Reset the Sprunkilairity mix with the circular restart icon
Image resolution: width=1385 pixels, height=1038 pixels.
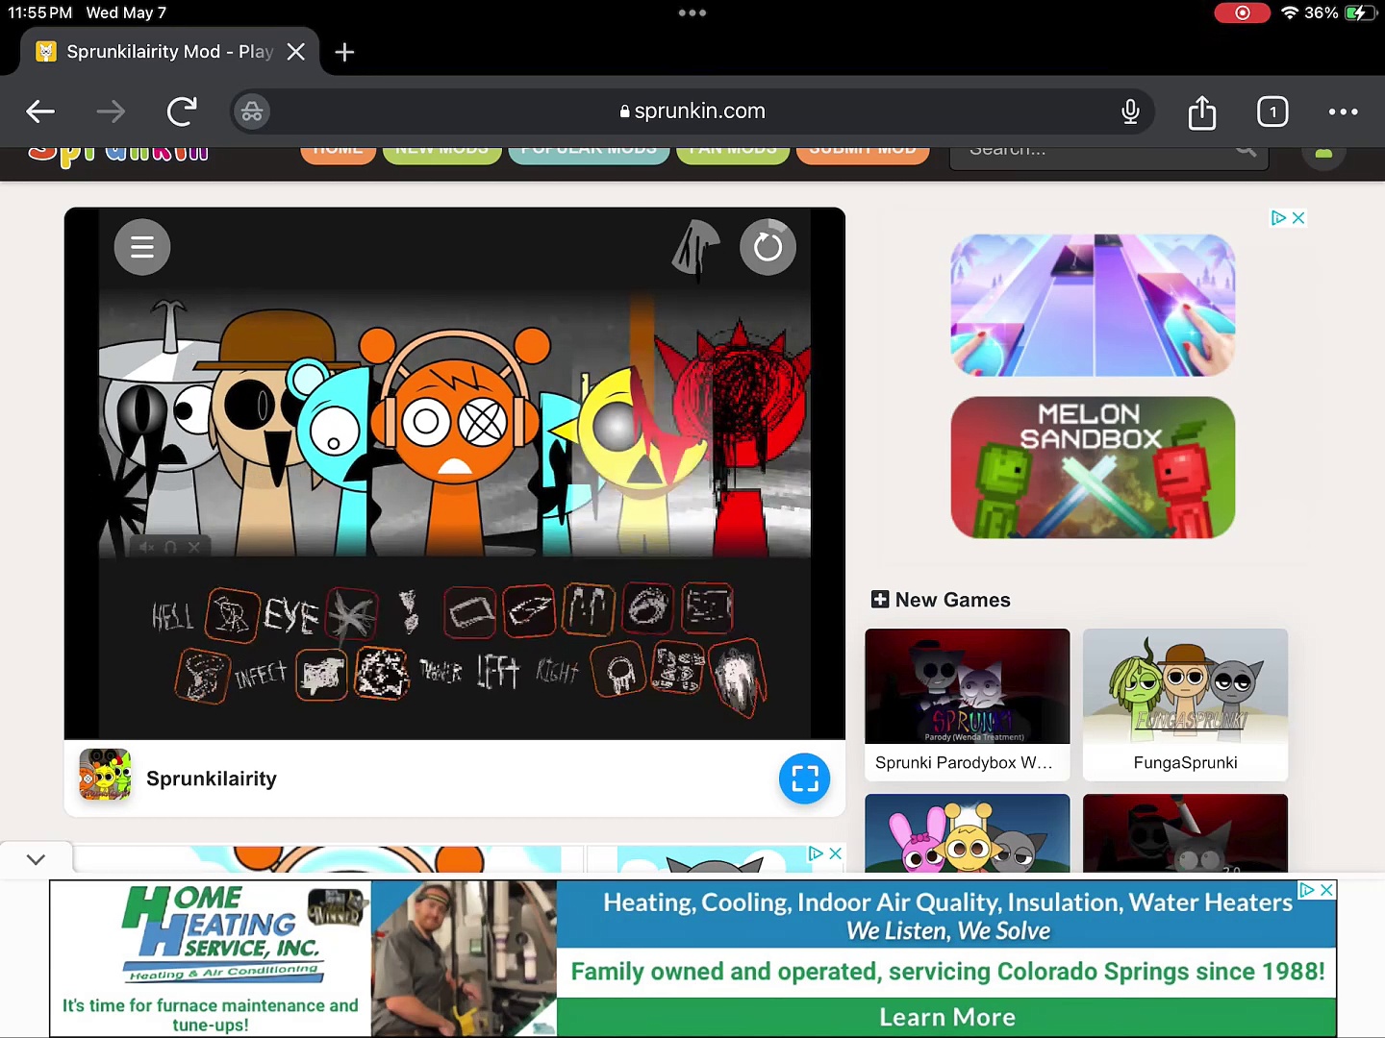[x=768, y=247]
